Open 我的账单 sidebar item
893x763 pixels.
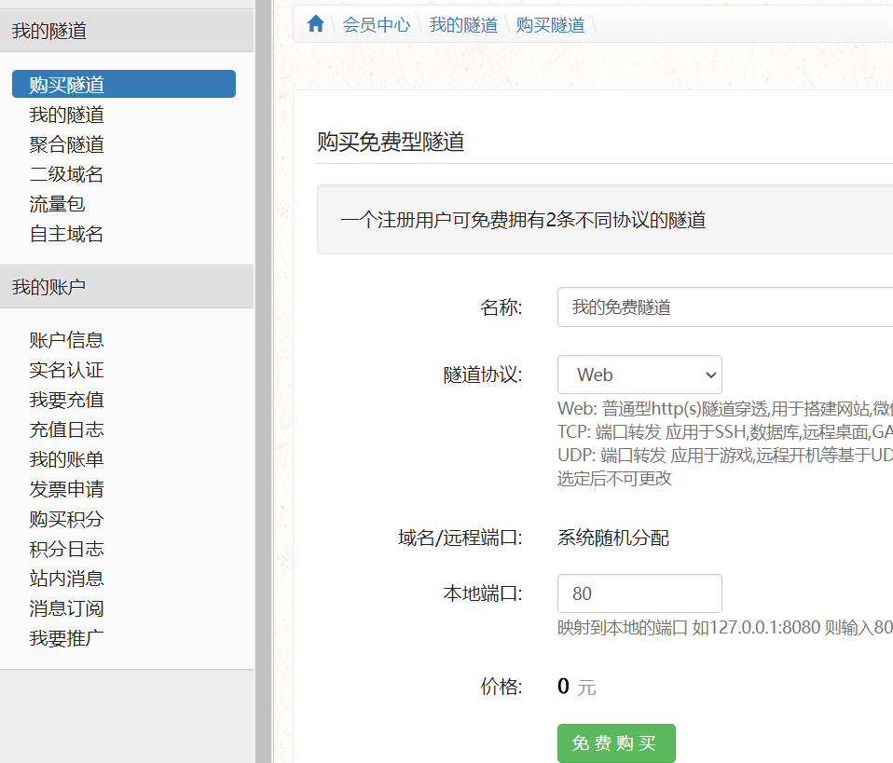point(66,459)
